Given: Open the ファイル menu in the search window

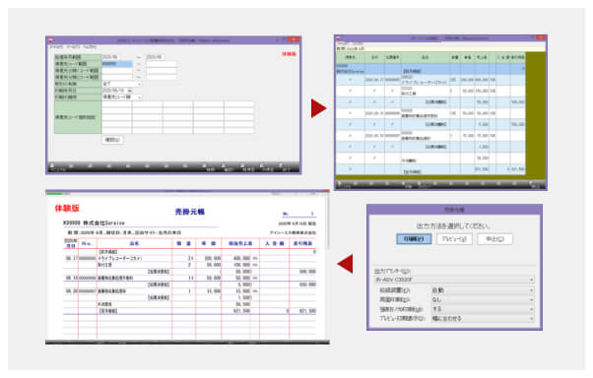Looking at the screenshot, I should 56,47.
